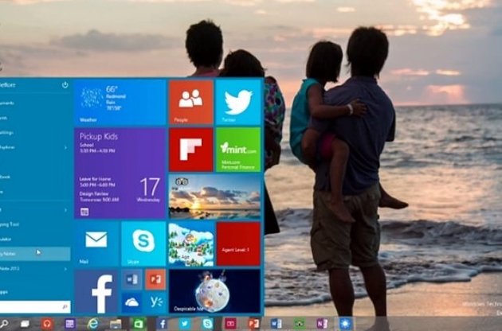Open OneNote from the taskbar

click(x=322, y=324)
